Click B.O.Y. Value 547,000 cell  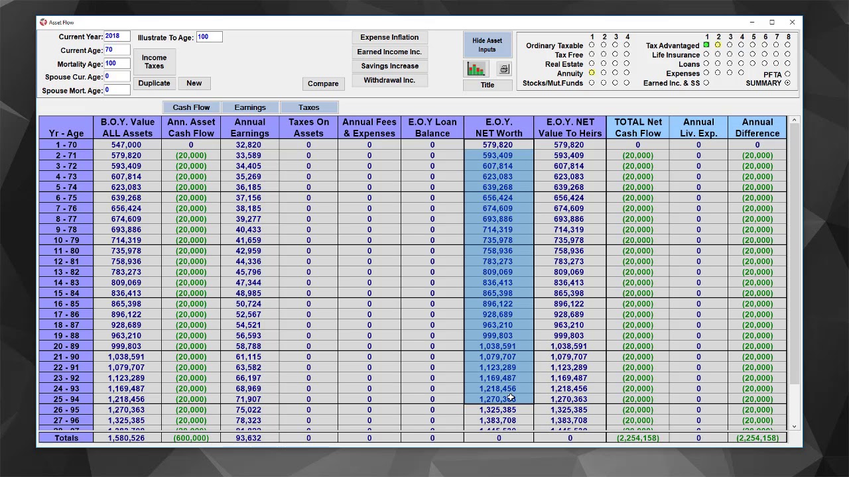coord(126,144)
